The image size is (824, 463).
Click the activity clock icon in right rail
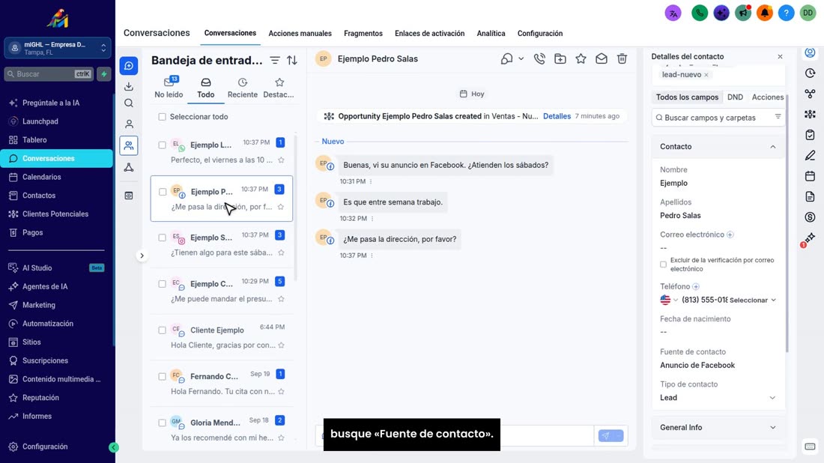pos(810,73)
